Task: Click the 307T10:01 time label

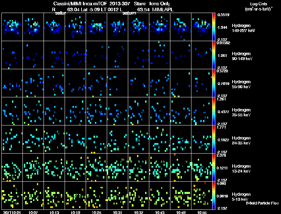Action: (12, 212)
